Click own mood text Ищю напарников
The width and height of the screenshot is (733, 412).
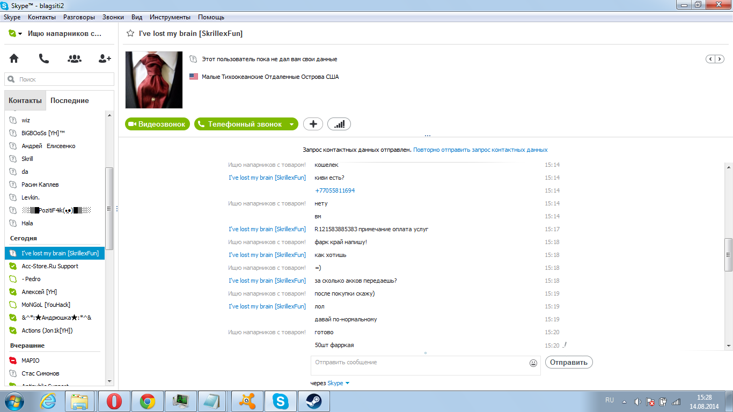point(63,33)
